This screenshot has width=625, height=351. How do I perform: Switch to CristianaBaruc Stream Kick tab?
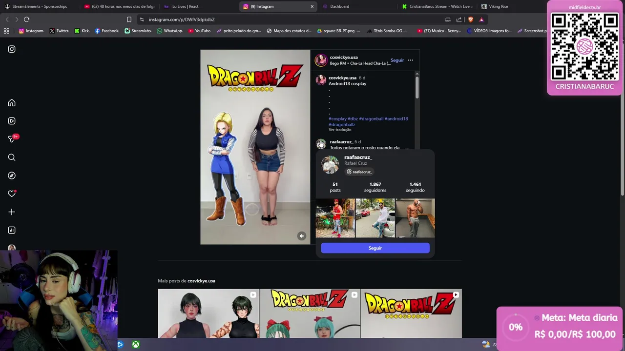(x=437, y=6)
